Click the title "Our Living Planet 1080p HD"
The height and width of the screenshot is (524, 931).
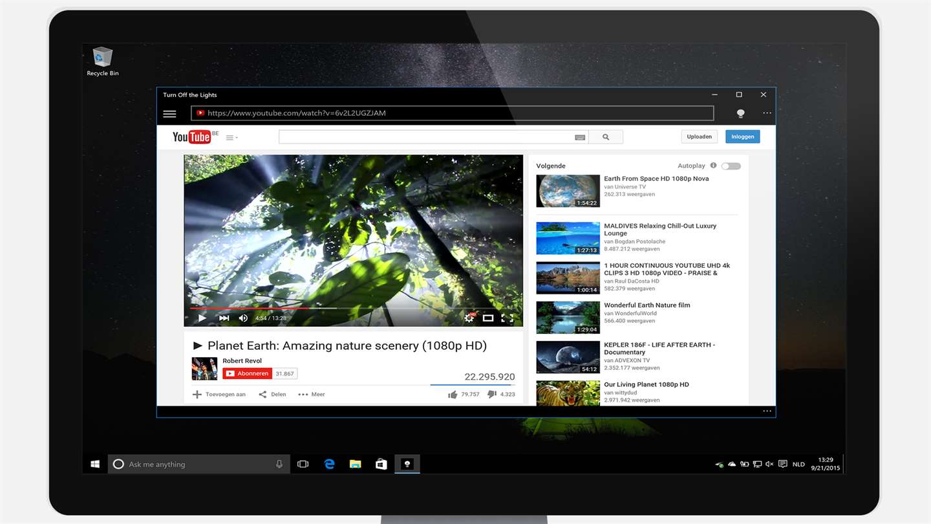click(x=647, y=384)
